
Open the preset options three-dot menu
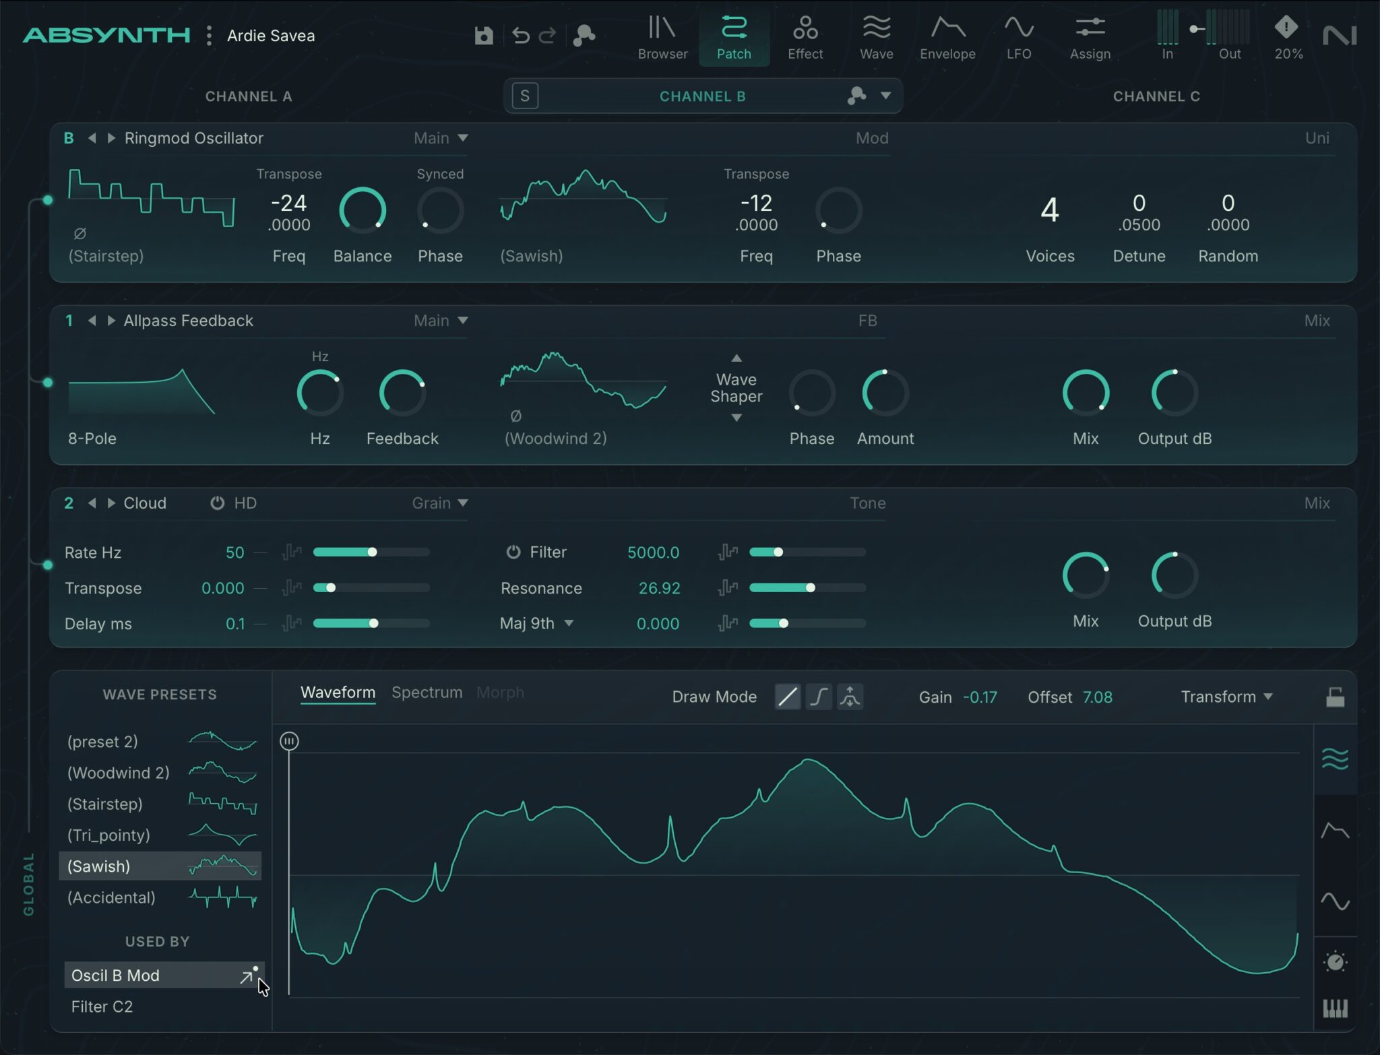coord(210,36)
